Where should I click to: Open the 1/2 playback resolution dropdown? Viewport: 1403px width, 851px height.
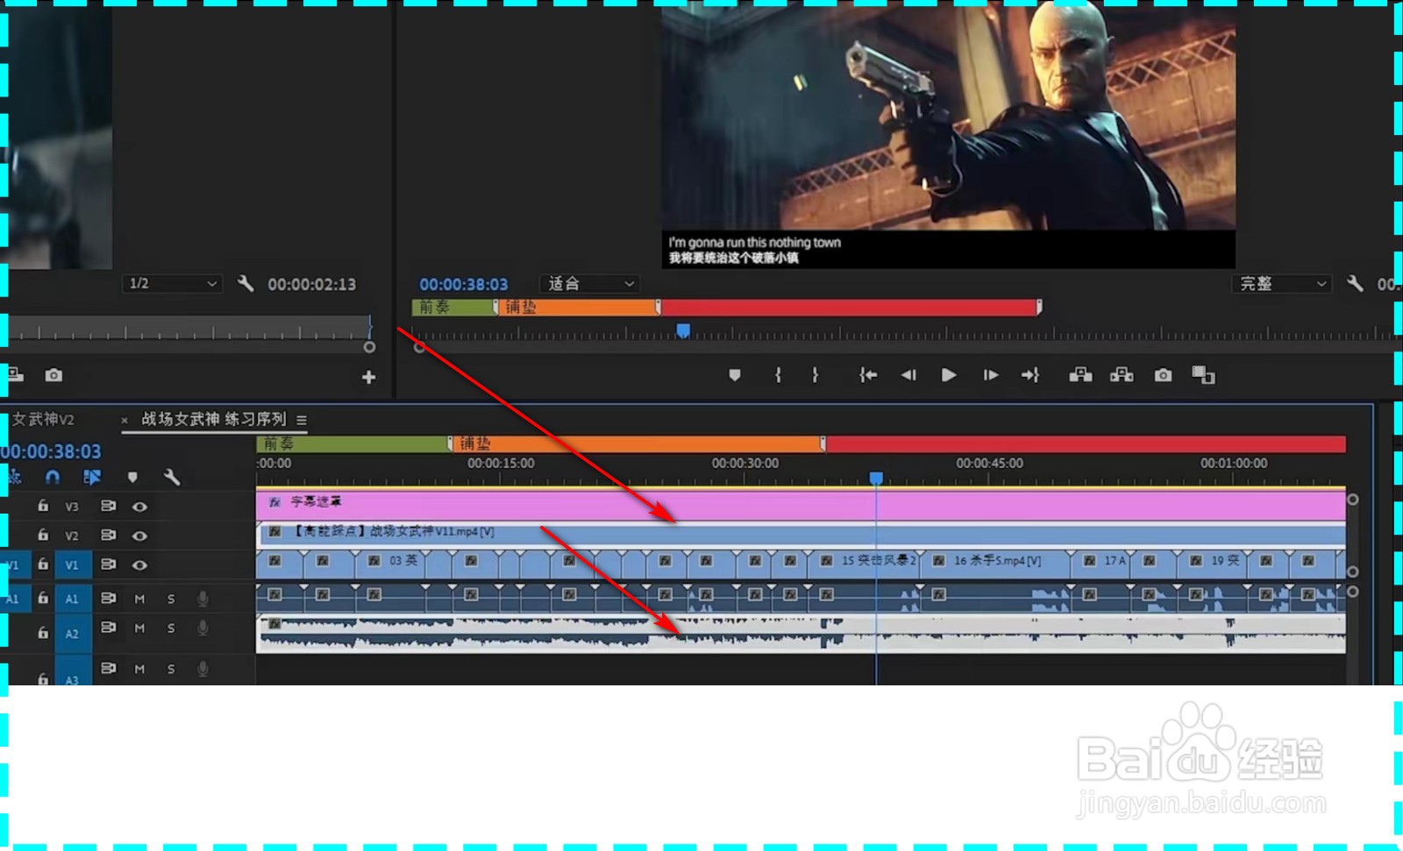pos(172,283)
